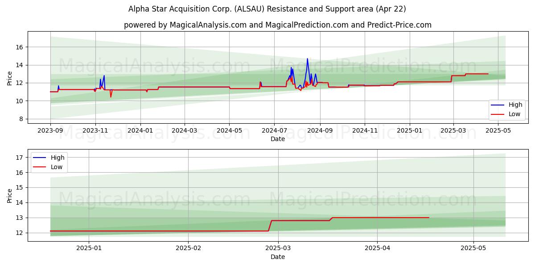Click the 2023-09 date label on the upper chart
This screenshot has width=535, height=267.
(50, 131)
